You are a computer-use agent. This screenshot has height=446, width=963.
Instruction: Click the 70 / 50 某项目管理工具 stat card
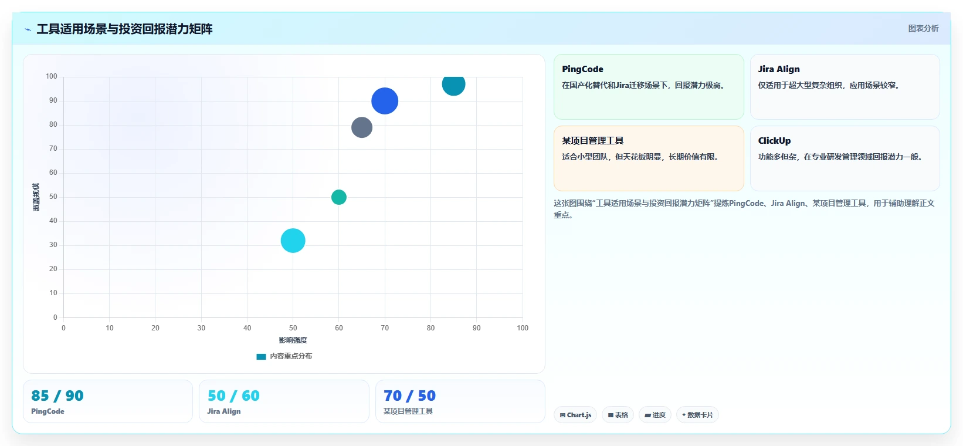(460, 401)
